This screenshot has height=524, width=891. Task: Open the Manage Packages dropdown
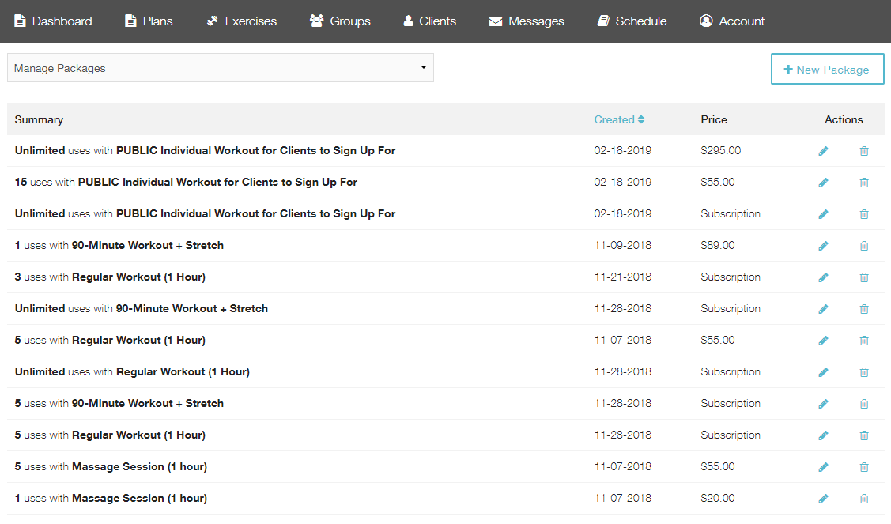click(x=220, y=68)
